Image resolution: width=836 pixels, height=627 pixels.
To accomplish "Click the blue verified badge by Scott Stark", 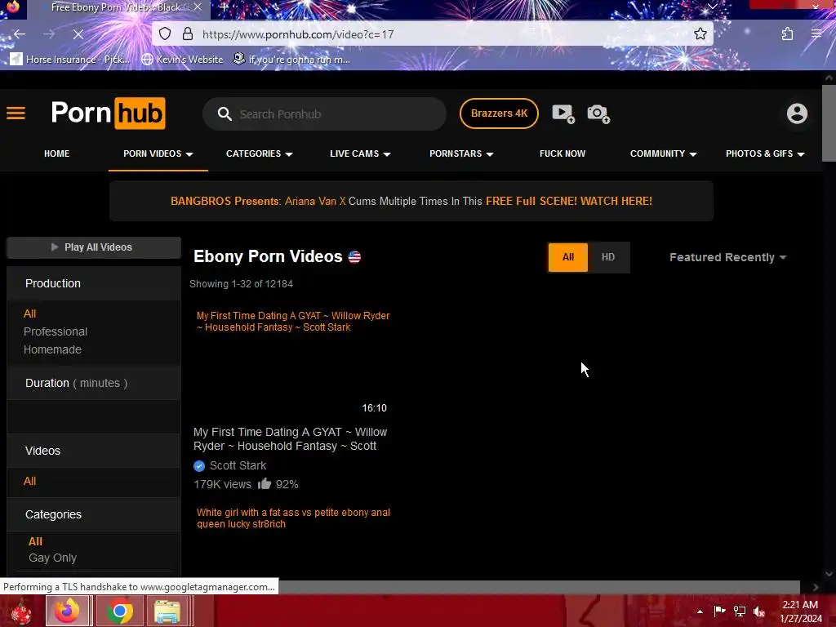I will pos(199,466).
